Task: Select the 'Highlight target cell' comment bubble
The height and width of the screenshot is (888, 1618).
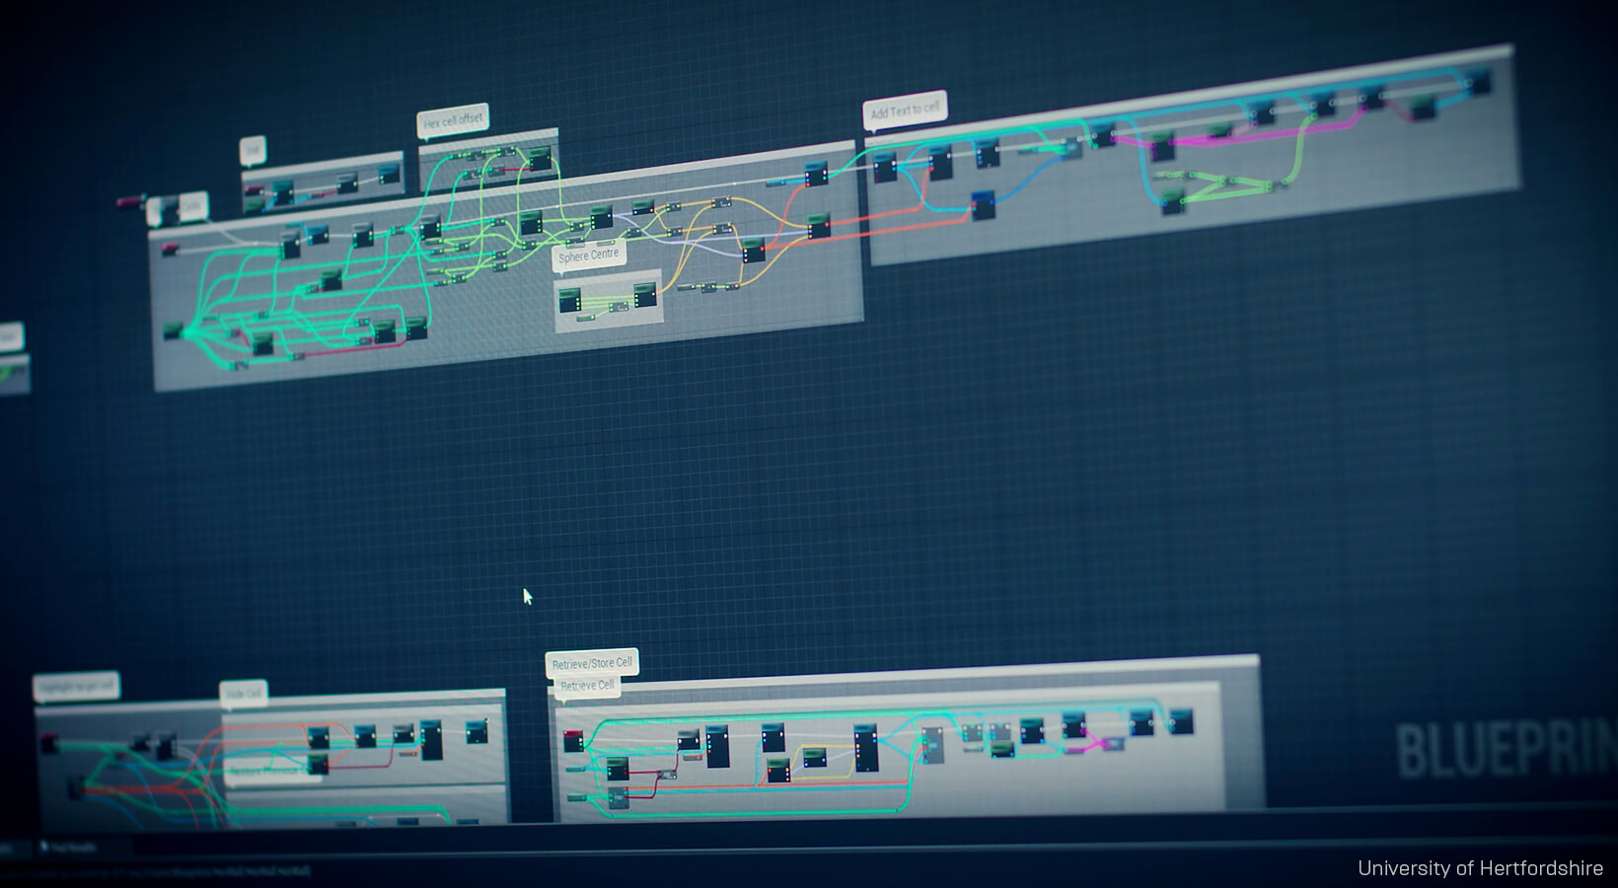Action: [x=76, y=687]
